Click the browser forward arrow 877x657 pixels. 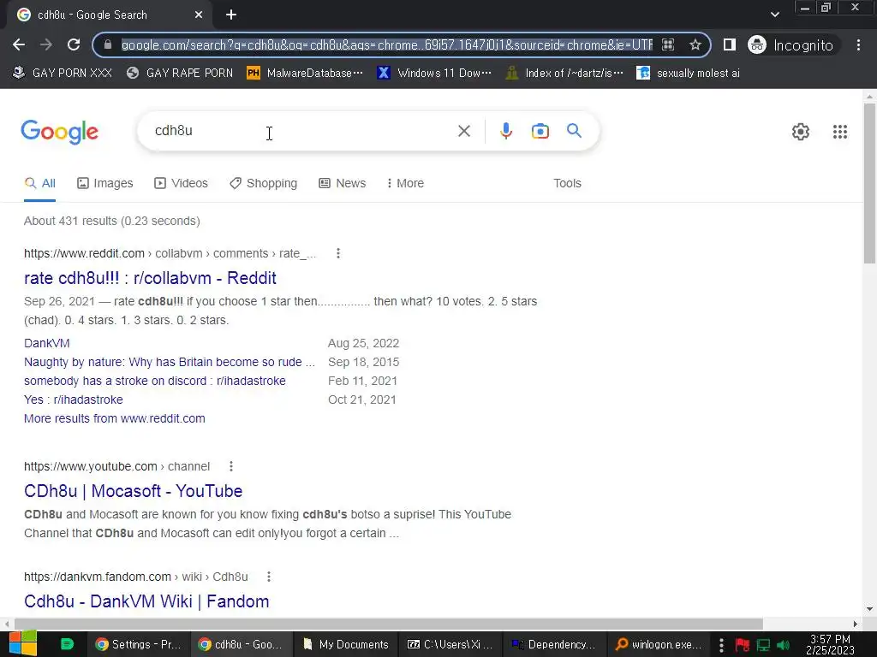coord(46,44)
